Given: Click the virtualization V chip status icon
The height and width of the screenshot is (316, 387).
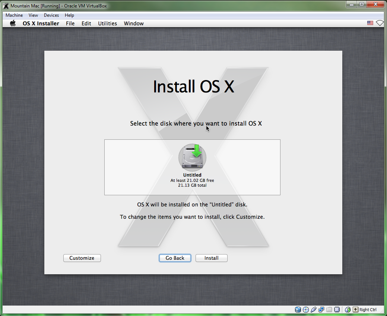Looking at the screenshot, I should click(337, 310).
